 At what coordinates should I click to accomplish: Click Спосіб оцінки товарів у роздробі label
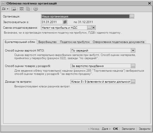(x=28, y=66)
